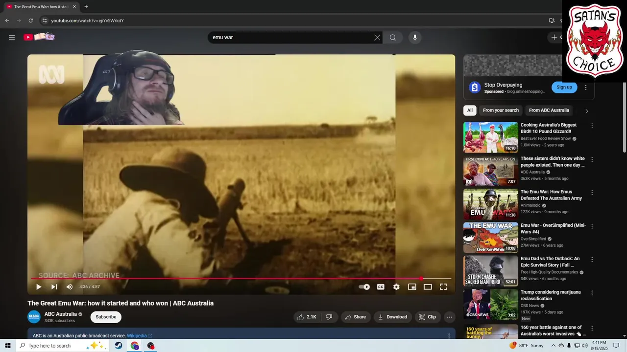
Task: Skip to the next video
Action: click(54, 287)
